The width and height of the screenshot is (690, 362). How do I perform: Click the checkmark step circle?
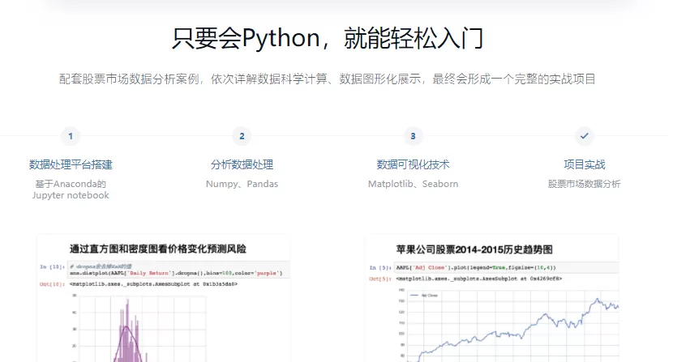(x=584, y=136)
